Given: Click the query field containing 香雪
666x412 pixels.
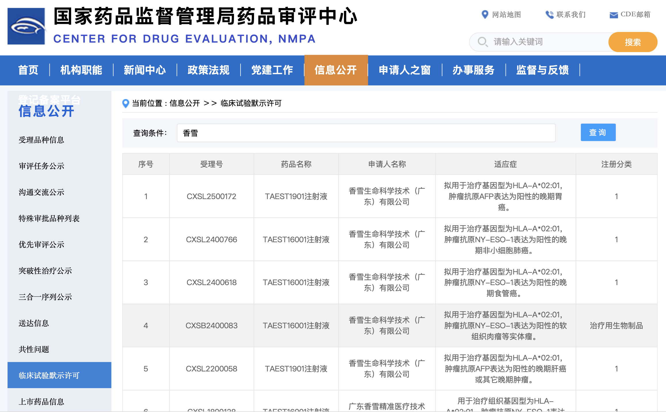Looking at the screenshot, I should tap(366, 133).
